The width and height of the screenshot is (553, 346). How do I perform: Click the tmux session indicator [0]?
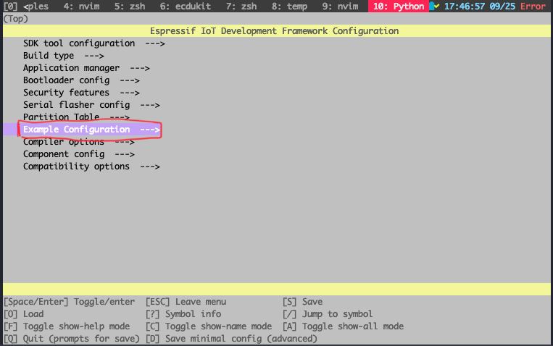tap(10, 7)
